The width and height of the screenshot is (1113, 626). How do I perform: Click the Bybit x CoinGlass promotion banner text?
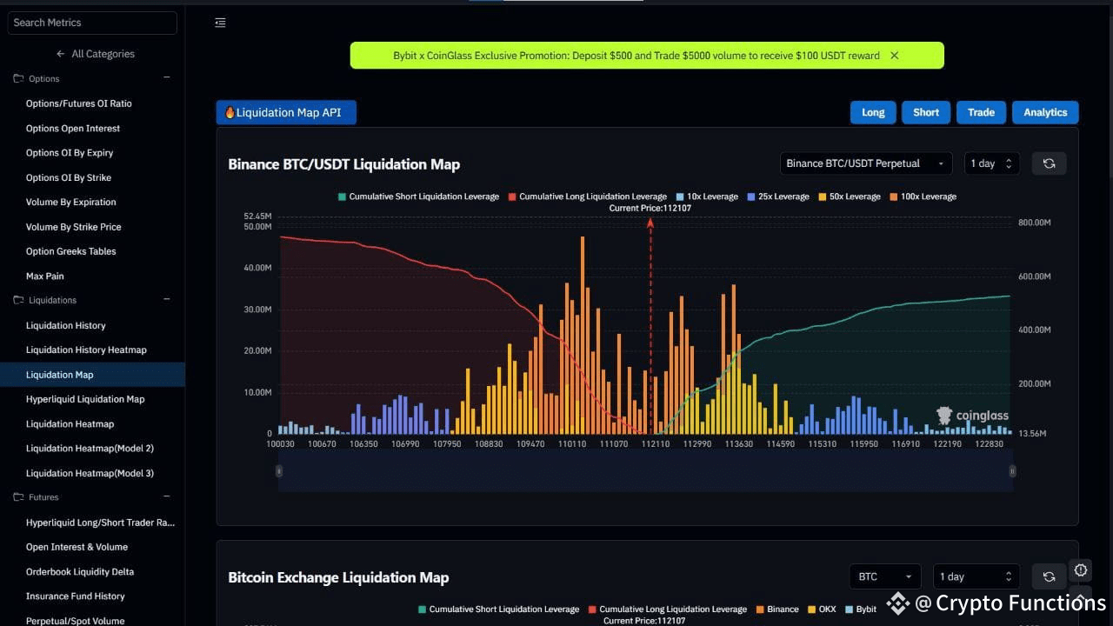pos(636,56)
